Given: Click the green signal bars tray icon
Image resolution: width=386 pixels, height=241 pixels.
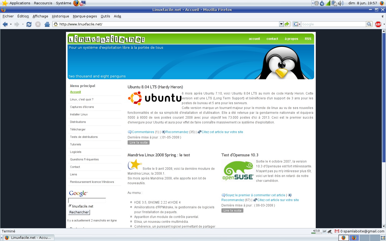Looking at the screenshot, I should 328,3.
